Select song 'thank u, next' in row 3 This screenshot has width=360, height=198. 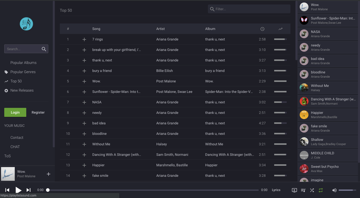(x=102, y=60)
